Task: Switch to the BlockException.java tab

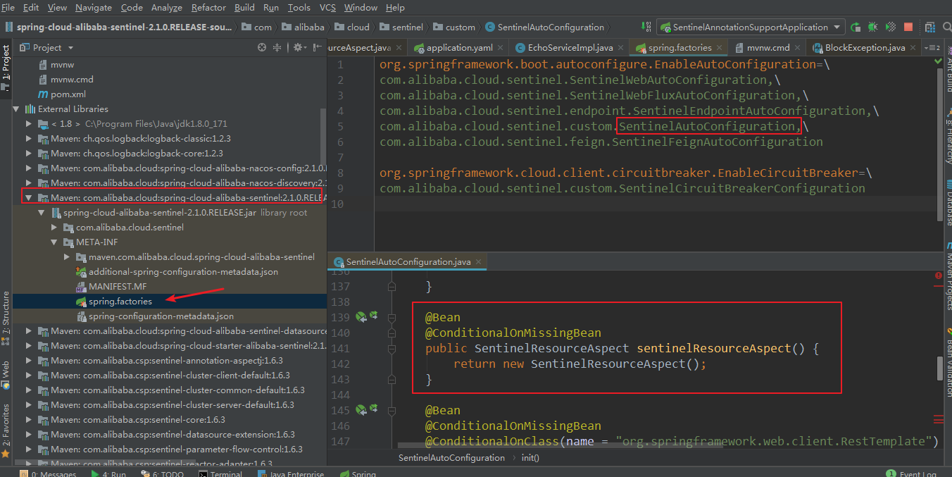Action: click(x=865, y=48)
